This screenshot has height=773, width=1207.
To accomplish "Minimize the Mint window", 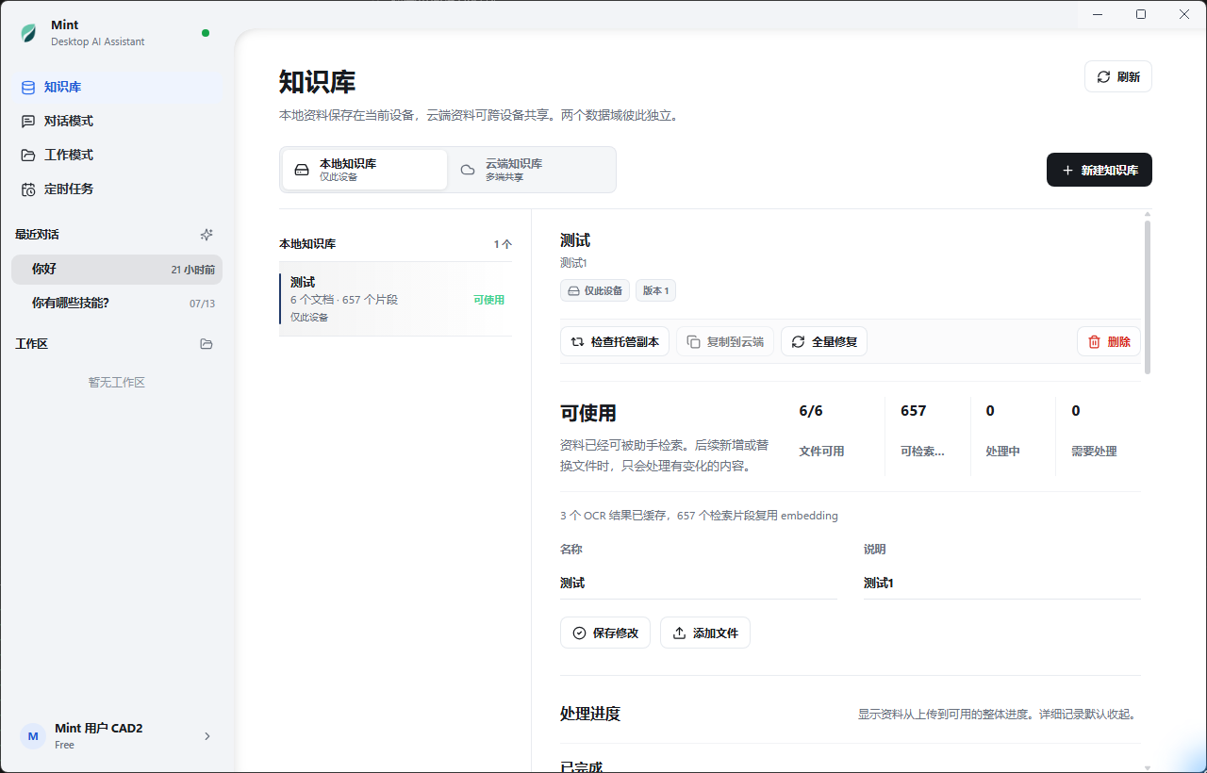I will (1098, 14).
